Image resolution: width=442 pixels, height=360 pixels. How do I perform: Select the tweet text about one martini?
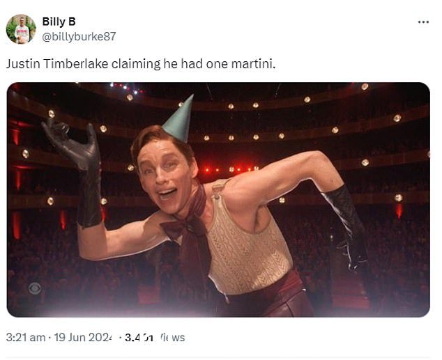[141, 64]
